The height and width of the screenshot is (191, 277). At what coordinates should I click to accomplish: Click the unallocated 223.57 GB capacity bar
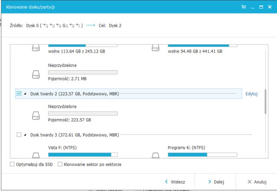(83, 113)
